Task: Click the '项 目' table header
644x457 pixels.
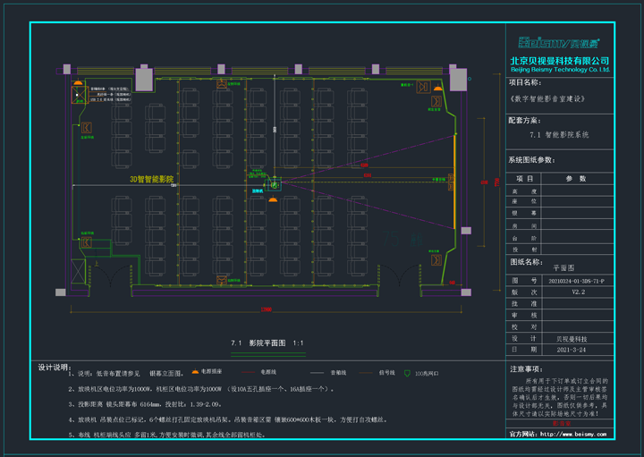Action: (x=524, y=179)
